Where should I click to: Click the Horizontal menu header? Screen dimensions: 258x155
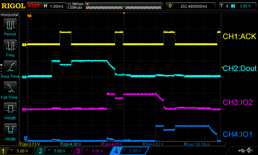point(10,15)
